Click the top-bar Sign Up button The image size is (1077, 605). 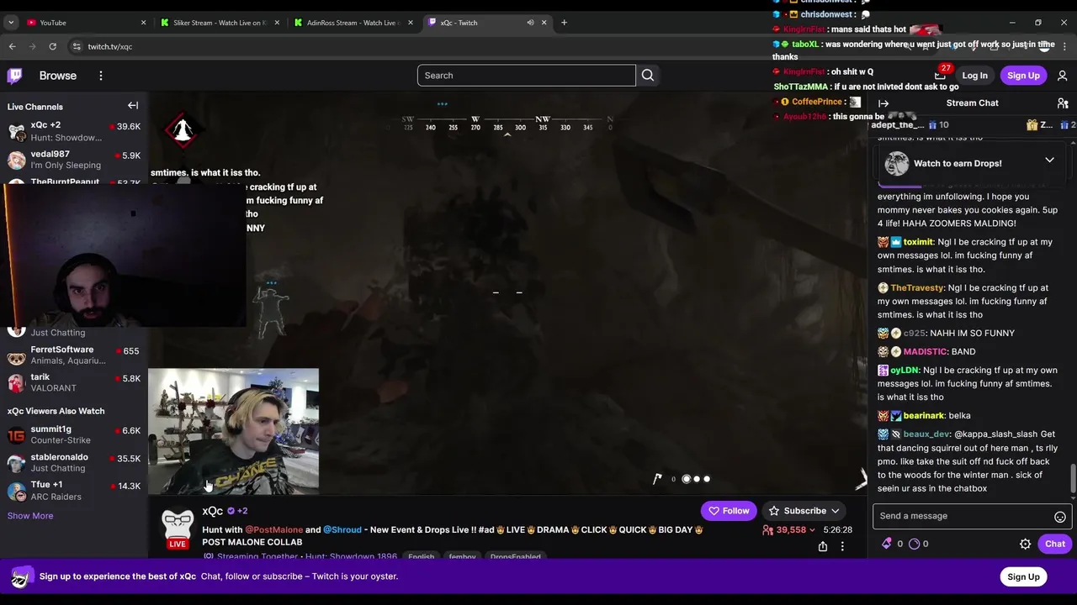(x=1023, y=76)
